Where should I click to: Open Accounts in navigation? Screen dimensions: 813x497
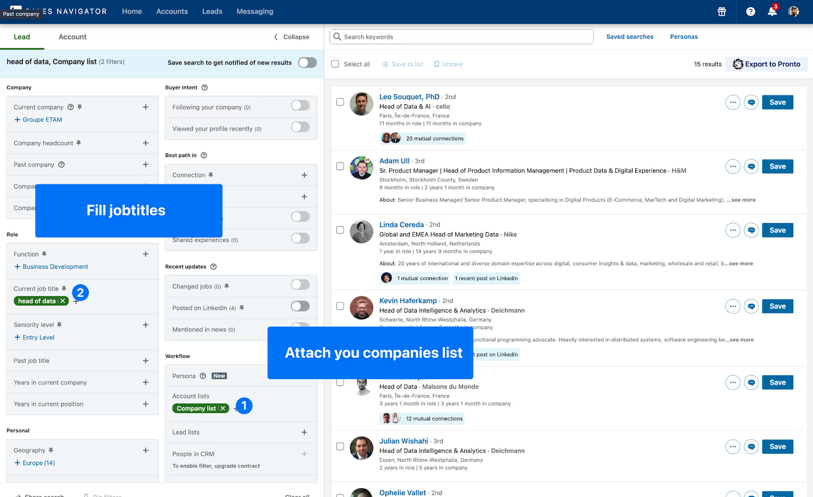pos(172,11)
